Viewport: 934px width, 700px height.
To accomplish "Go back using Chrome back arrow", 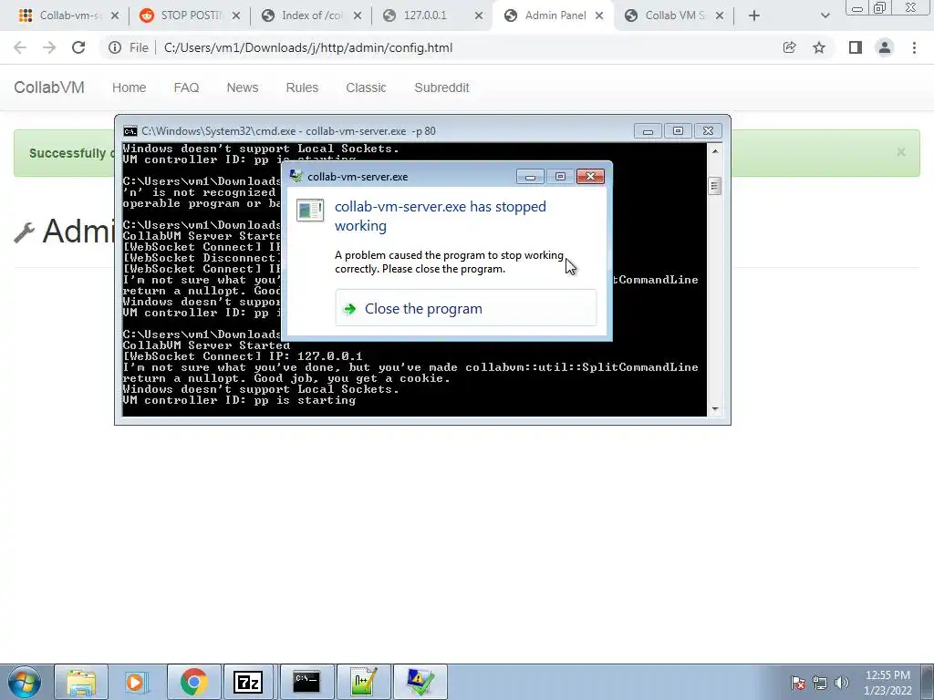I will pyautogui.click(x=20, y=47).
